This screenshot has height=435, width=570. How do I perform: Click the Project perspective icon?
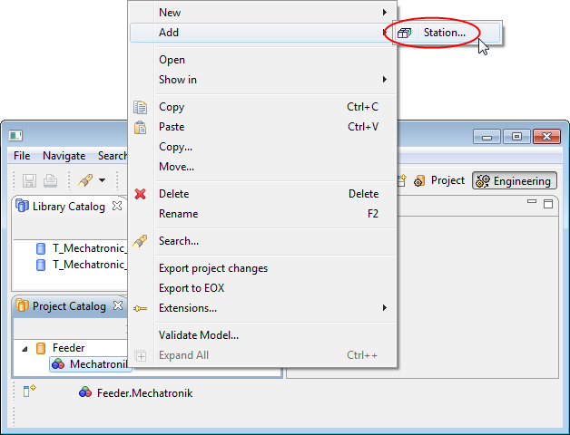(419, 180)
